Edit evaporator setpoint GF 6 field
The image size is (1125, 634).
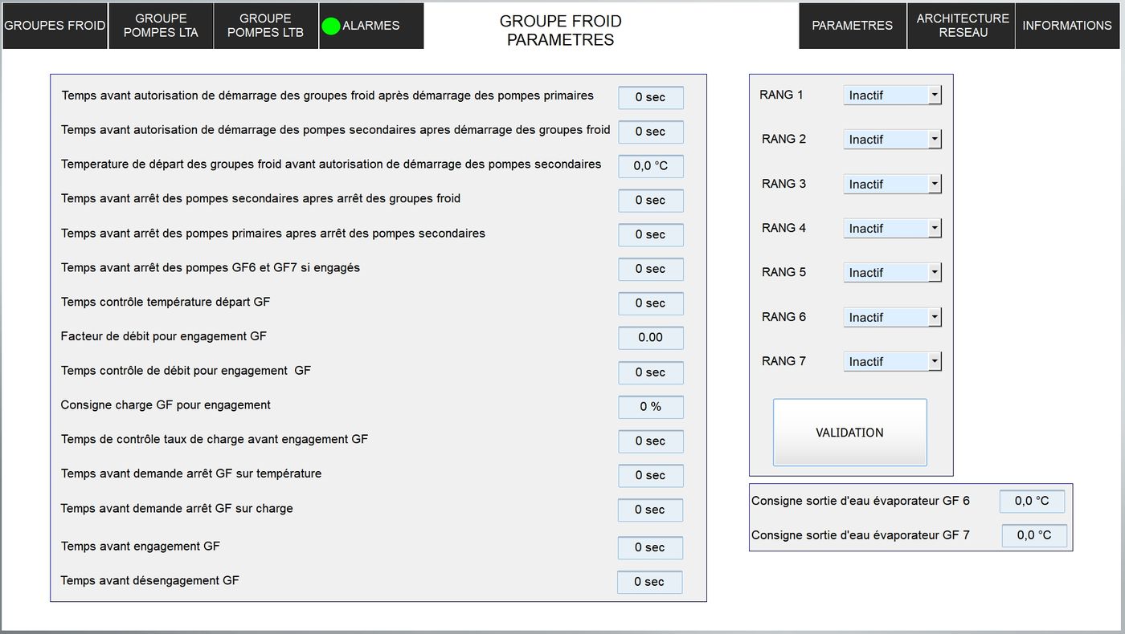pyautogui.click(x=1033, y=501)
